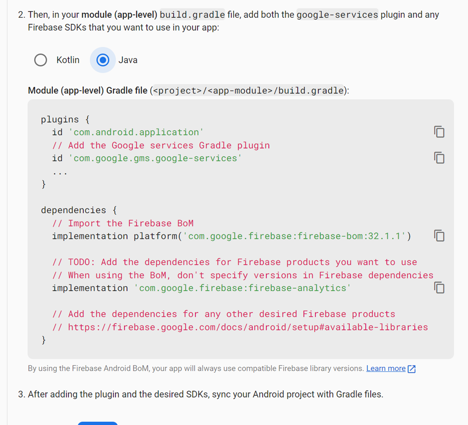
Task: Click the Kotlin option label
Action: click(68, 60)
